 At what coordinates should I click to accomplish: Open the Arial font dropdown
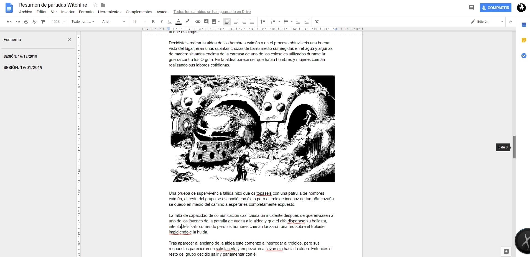pos(113,22)
